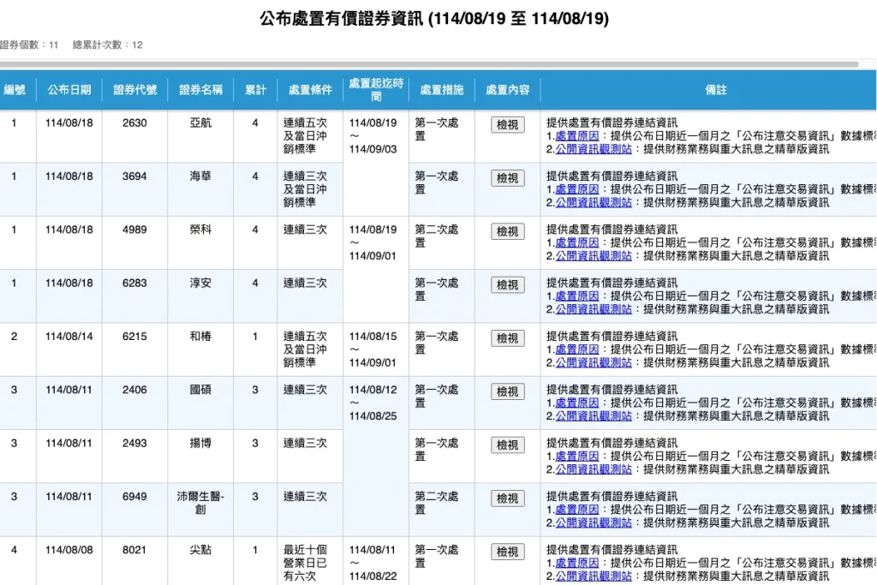Click the 公布日期 column header
Image resolution: width=877 pixels, height=585 pixels.
pyautogui.click(x=69, y=89)
